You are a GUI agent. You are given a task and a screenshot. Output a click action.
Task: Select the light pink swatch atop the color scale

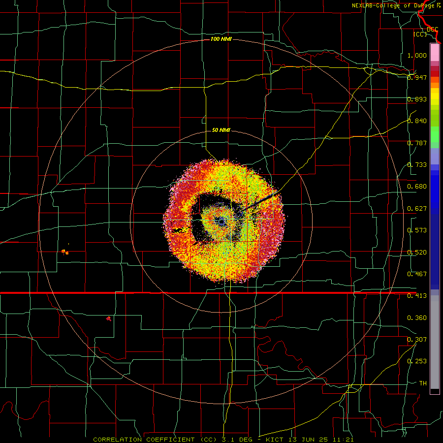pyautogui.click(x=435, y=52)
